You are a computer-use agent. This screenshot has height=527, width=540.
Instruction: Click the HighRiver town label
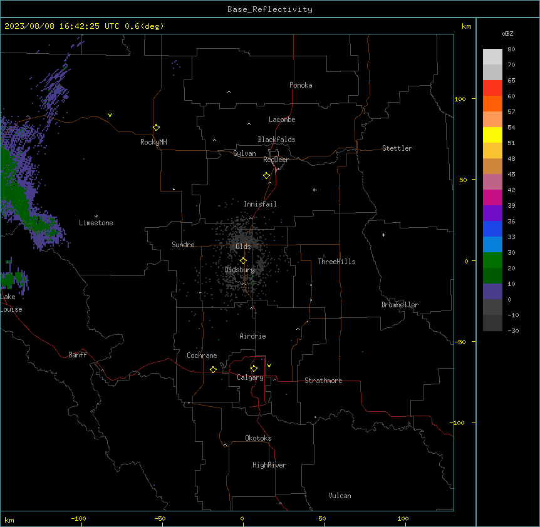click(x=269, y=465)
